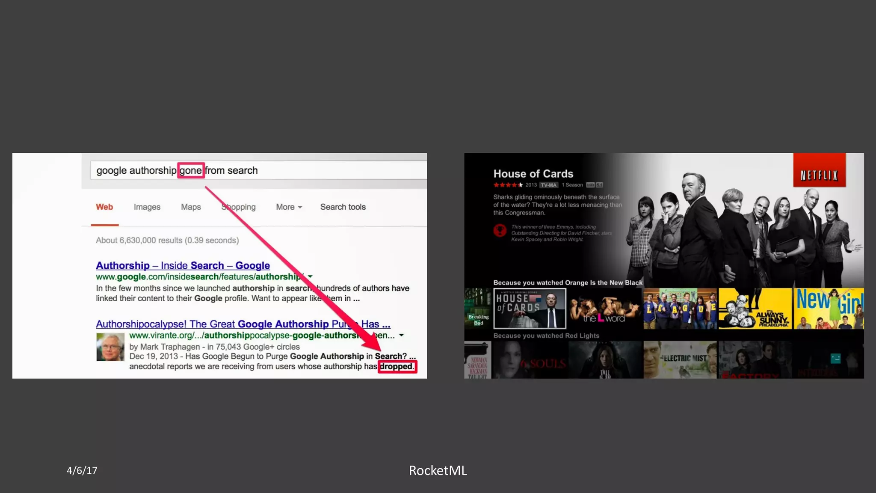Viewport: 876px width, 493px height.
Task: Switch to the Images tab
Action: [147, 207]
